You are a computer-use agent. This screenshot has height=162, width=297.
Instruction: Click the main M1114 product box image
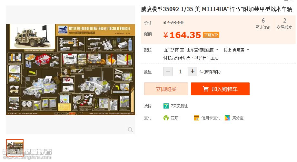tap(71, 70)
